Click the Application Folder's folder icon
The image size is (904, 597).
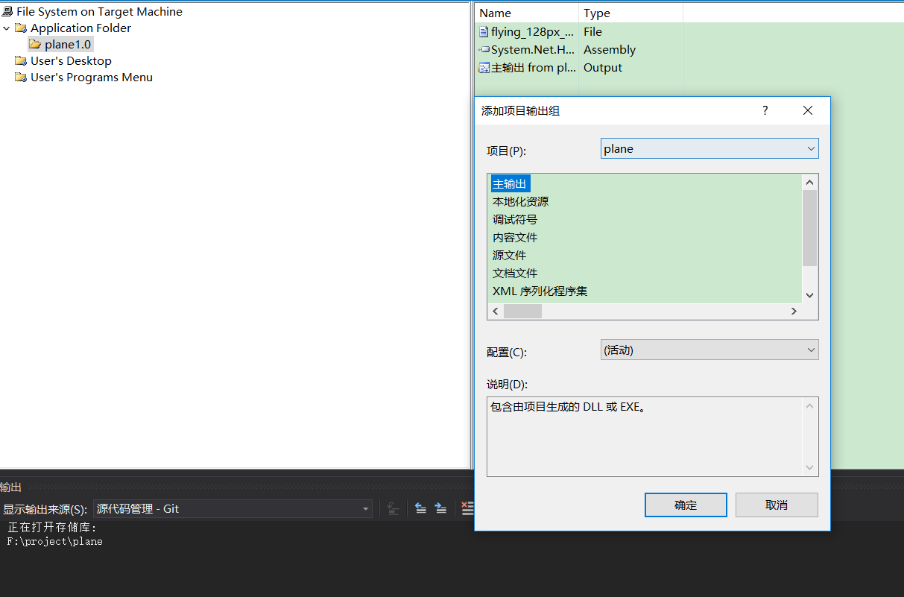(21, 28)
